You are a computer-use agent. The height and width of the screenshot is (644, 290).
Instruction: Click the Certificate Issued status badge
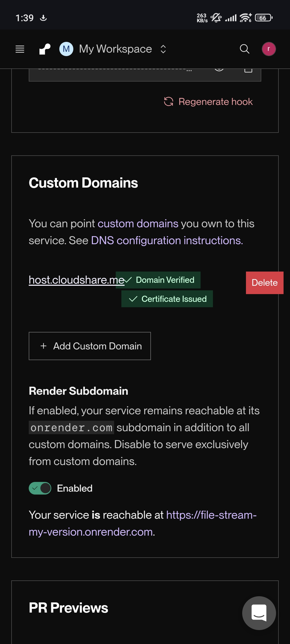coord(167,299)
